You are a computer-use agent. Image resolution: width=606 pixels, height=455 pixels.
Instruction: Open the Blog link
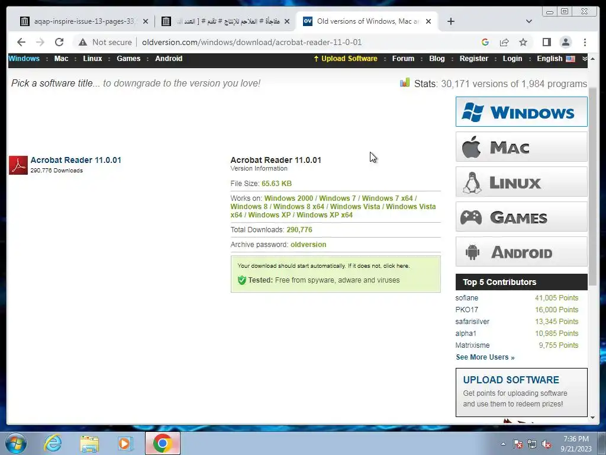pyautogui.click(x=437, y=59)
